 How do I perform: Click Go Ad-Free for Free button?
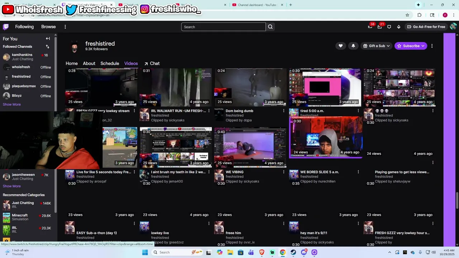(x=426, y=27)
